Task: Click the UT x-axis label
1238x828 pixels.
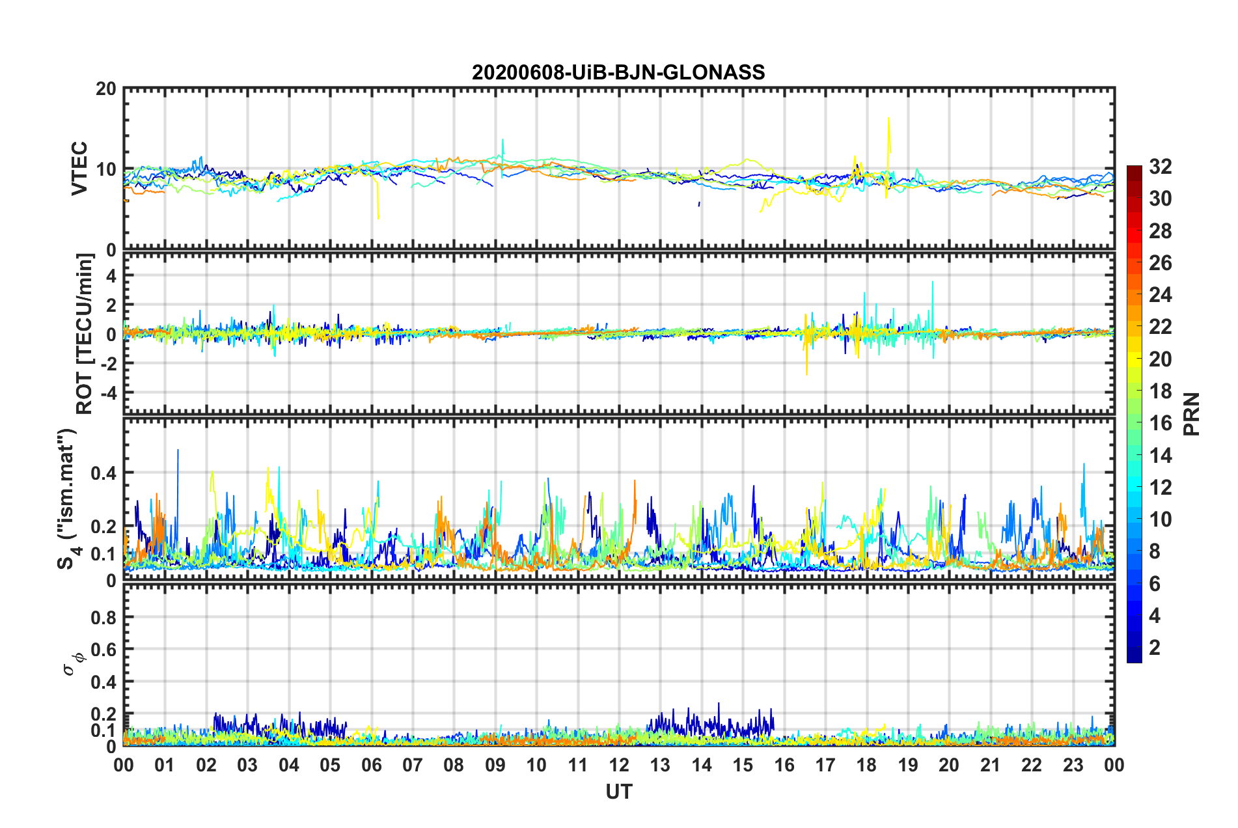Action: pyautogui.click(x=619, y=792)
